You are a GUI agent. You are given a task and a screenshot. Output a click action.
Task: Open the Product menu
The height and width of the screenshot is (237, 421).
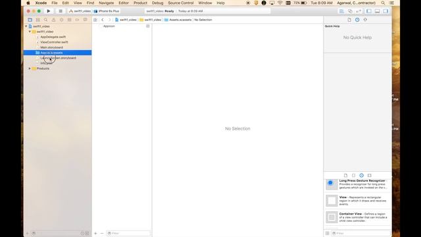tap(140, 3)
